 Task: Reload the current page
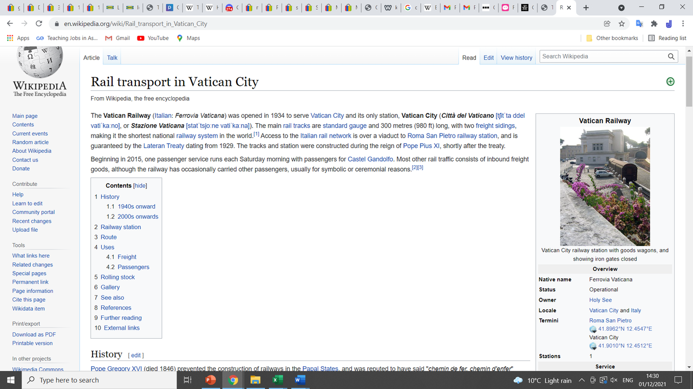pyautogui.click(x=38, y=24)
